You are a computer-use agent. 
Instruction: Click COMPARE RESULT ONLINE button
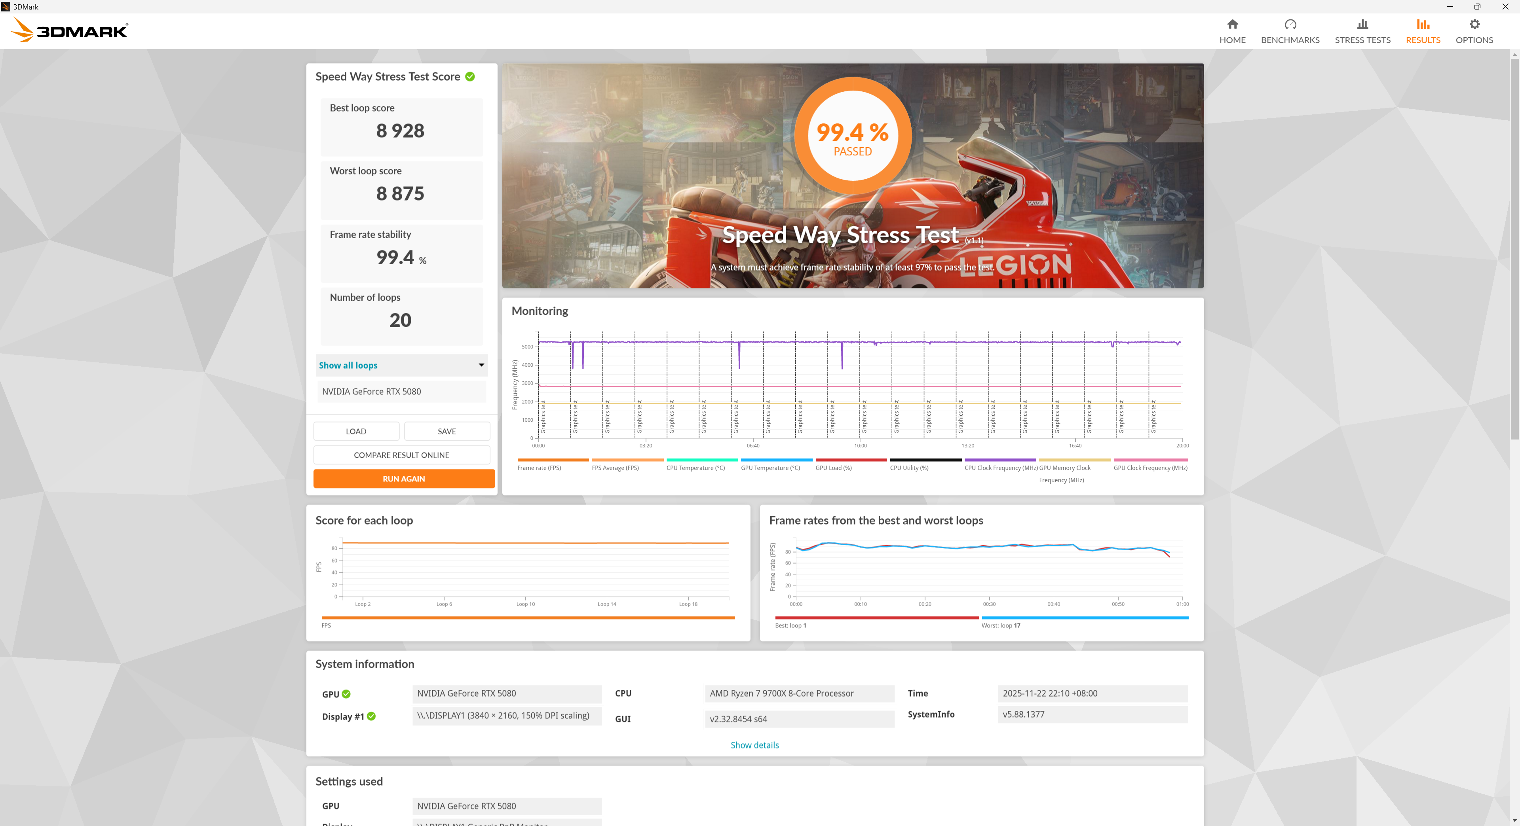[401, 455]
